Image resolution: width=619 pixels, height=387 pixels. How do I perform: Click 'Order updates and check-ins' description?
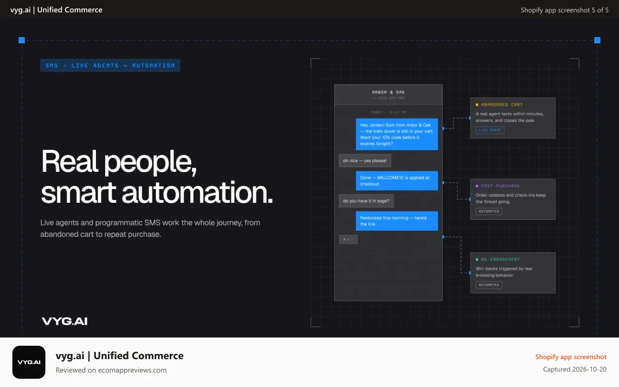pyautogui.click(x=511, y=198)
